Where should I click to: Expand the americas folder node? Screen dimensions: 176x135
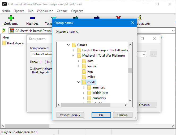[x=83, y=87]
